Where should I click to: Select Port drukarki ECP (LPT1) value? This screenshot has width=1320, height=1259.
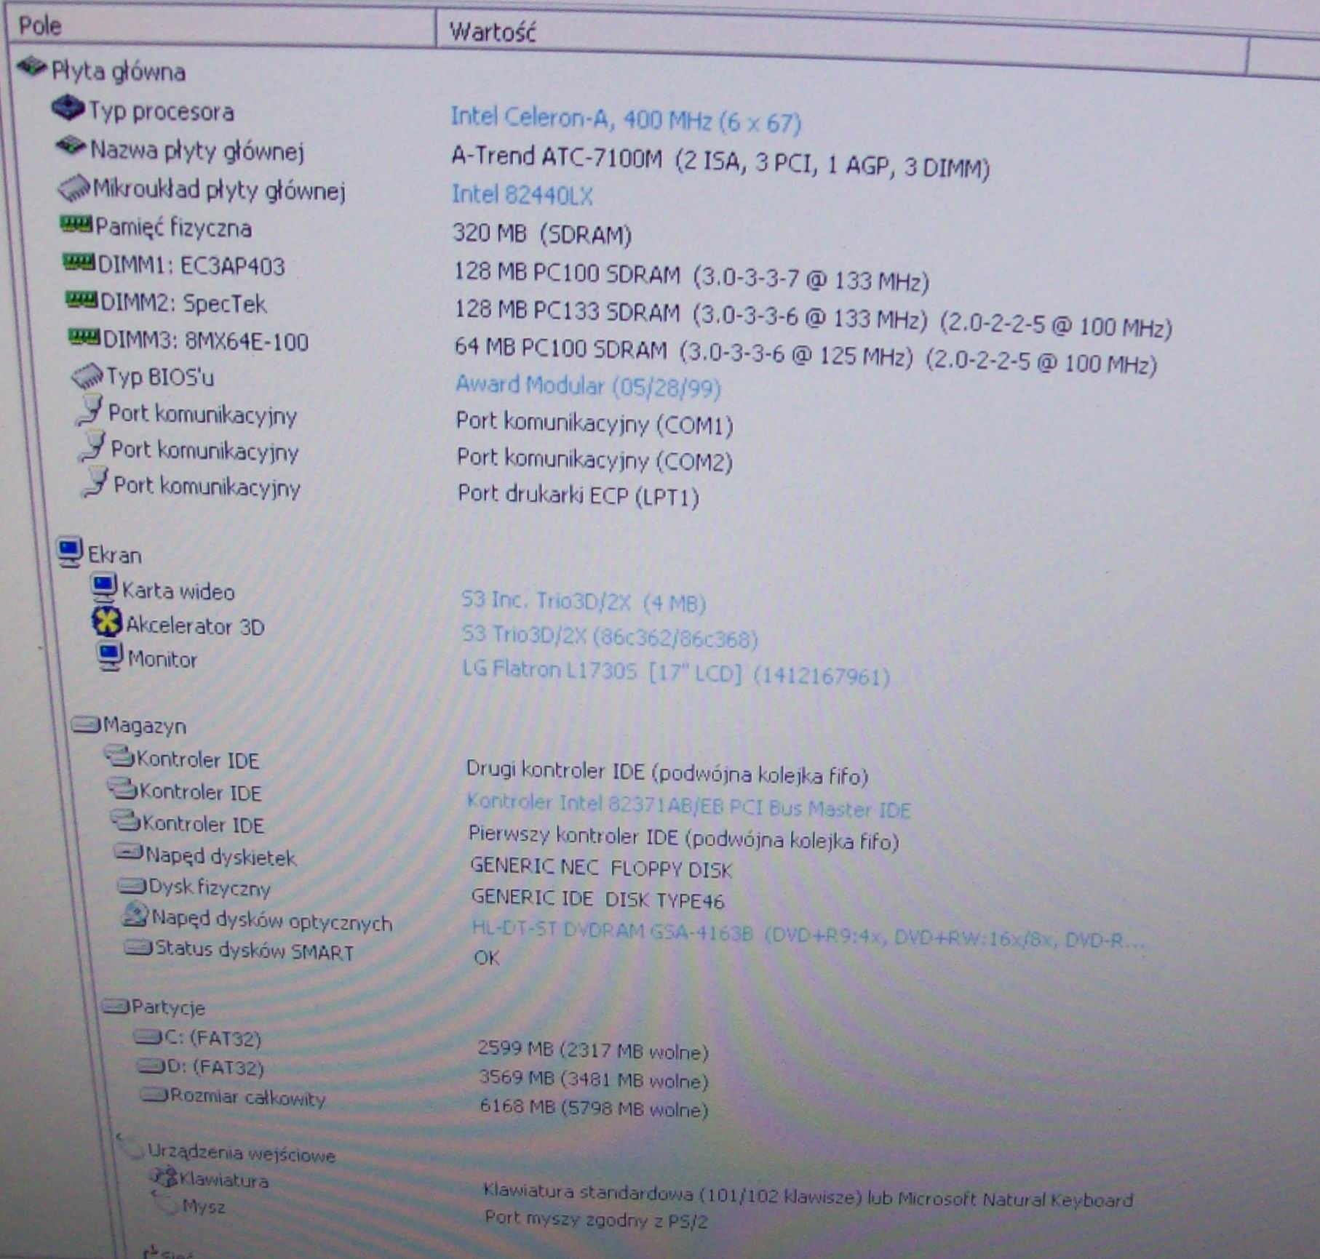pyautogui.click(x=579, y=495)
